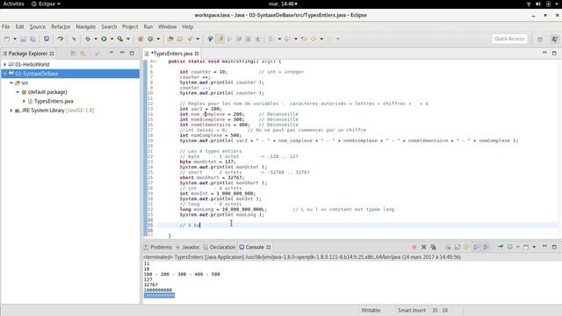The image size is (562, 316).
Task: Click the volume icon in system tray
Action: [x=538, y=4]
